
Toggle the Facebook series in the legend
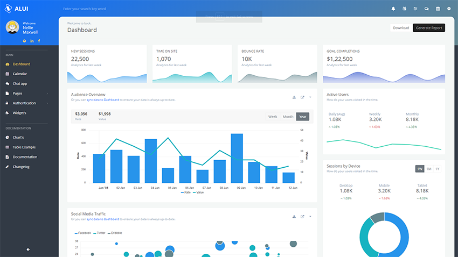(x=83, y=233)
